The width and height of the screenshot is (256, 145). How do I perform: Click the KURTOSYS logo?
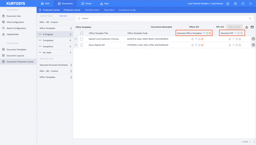point(16,3)
